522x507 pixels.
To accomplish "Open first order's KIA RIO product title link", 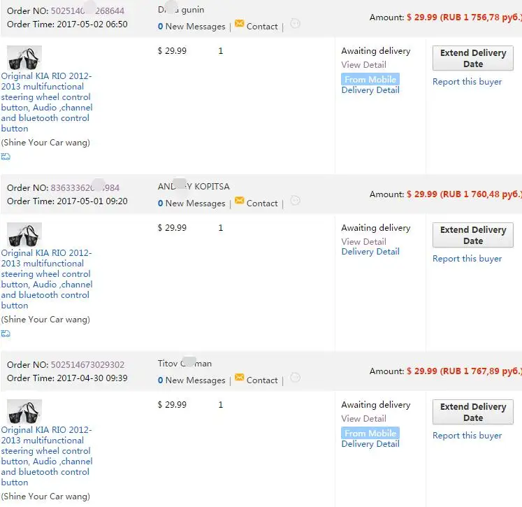I will 47,102.
